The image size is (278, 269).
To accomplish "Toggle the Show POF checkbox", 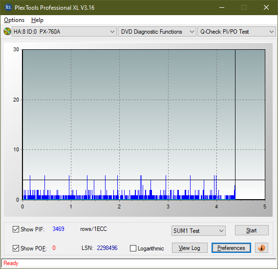I will pyautogui.click(x=16, y=248).
